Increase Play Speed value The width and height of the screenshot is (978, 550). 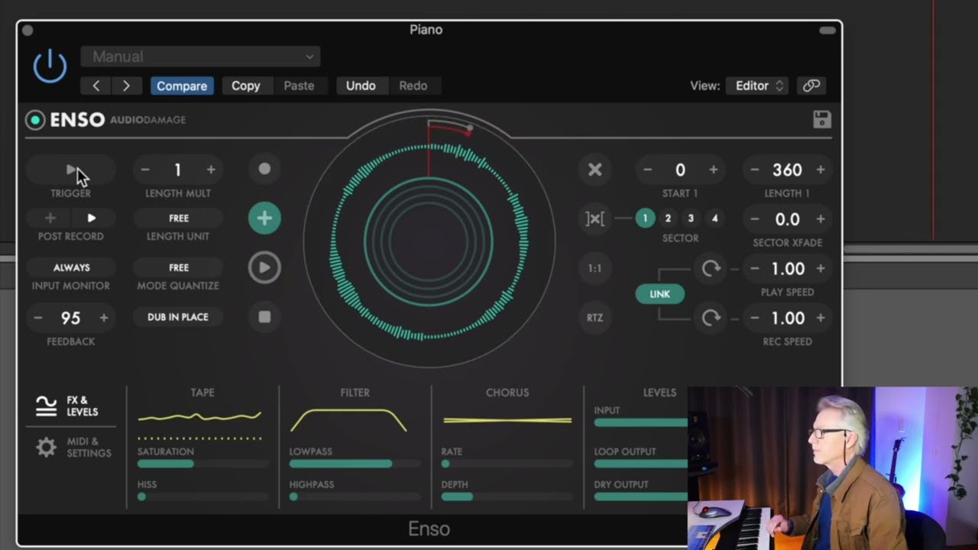click(x=821, y=269)
